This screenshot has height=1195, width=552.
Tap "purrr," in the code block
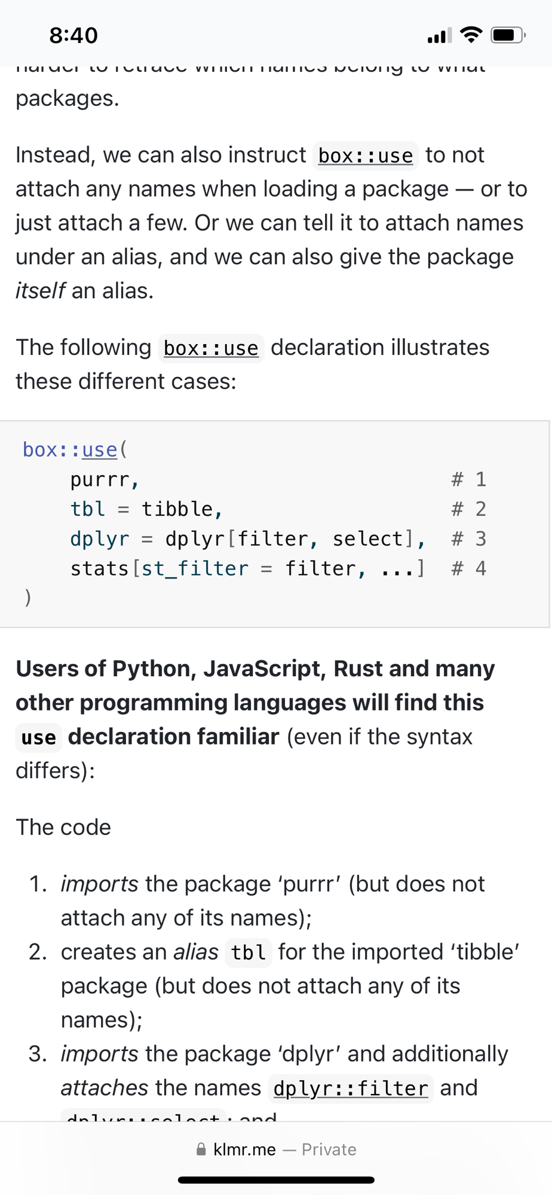coord(105,479)
